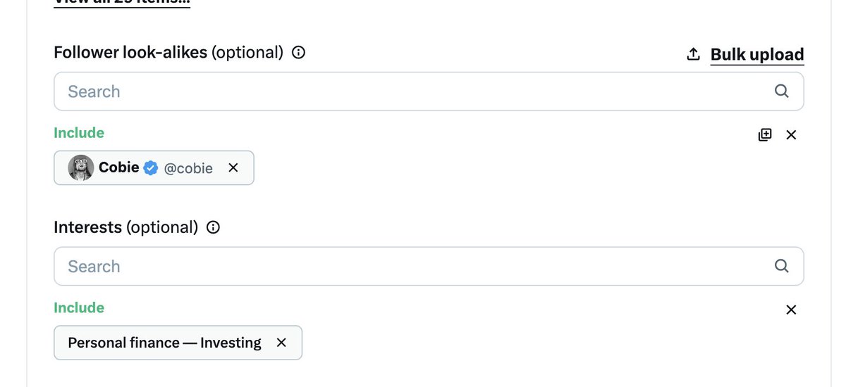
Task: Select the Personal finance — Investing chip
Action: 164,343
